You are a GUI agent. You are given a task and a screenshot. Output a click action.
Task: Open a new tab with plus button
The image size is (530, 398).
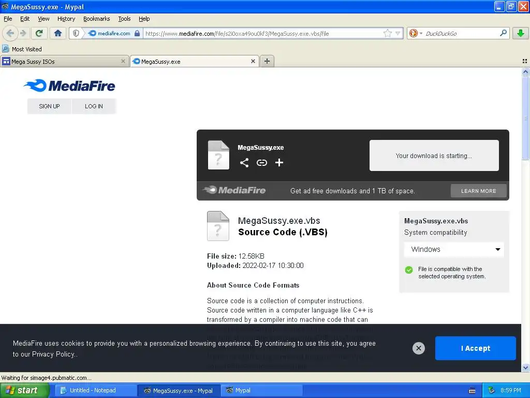267,61
